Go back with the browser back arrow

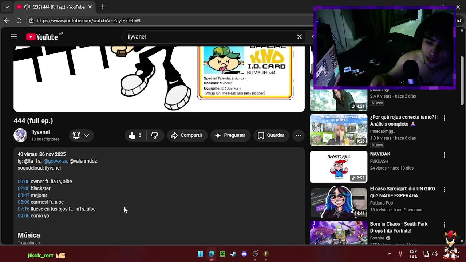click(7, 20)
